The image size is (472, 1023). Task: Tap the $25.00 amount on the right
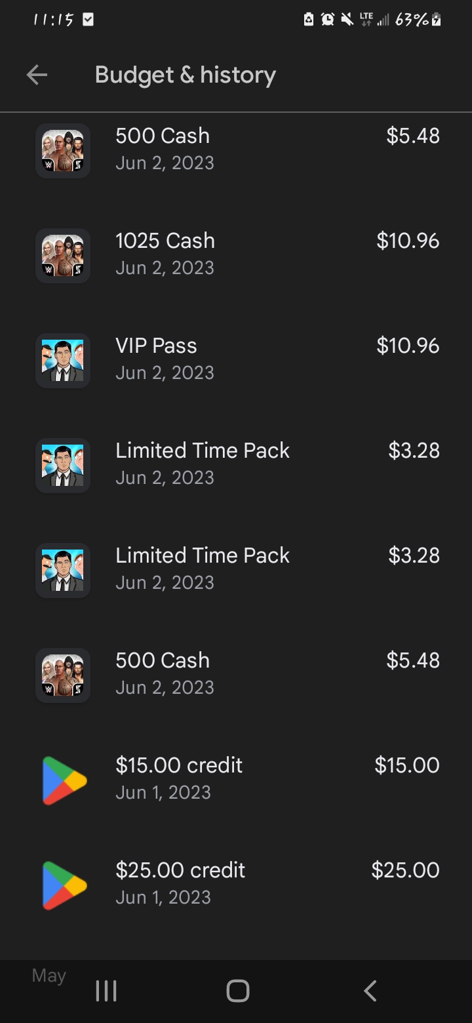[405, 870]
